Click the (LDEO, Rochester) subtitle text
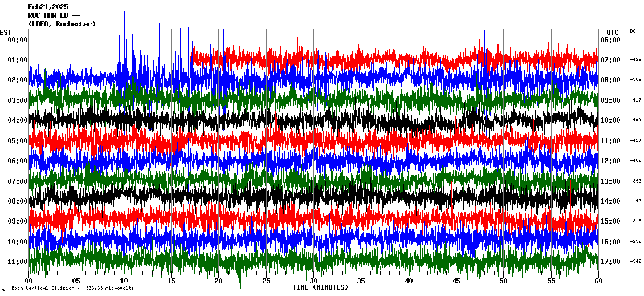 [x=62, y=24]
